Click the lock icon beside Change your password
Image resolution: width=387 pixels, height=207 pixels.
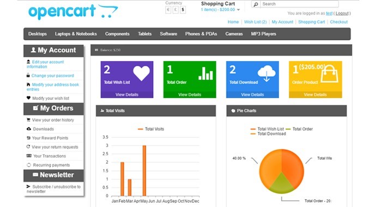click(x=28, y=75)
